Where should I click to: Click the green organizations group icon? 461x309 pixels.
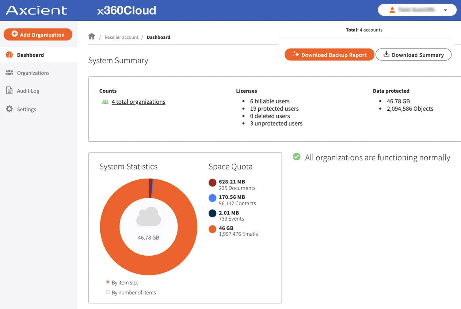click(105, 102)
